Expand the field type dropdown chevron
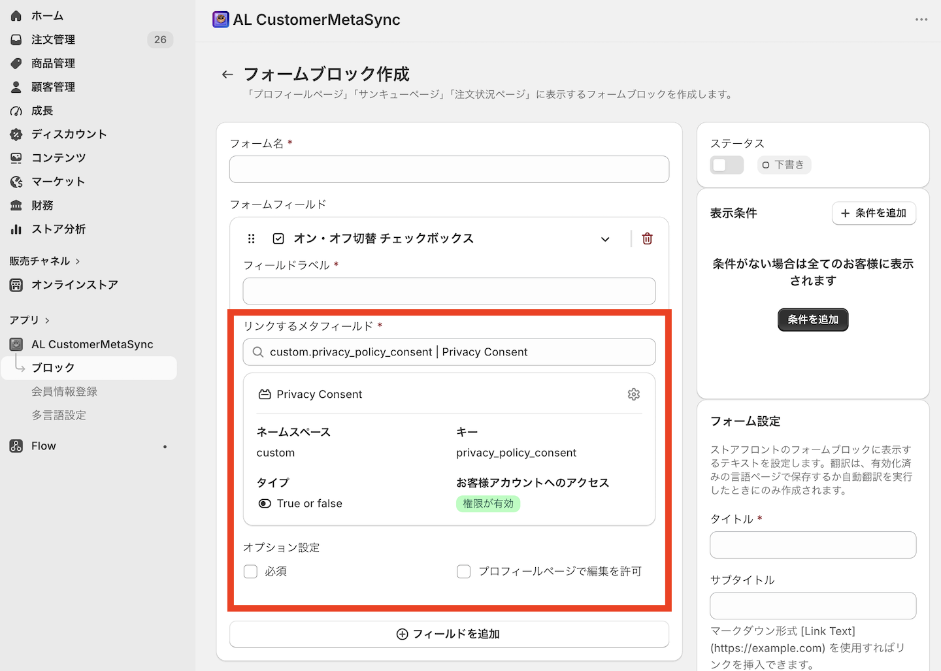The width and height of the screenshot is (941, 671). point(605,239)
